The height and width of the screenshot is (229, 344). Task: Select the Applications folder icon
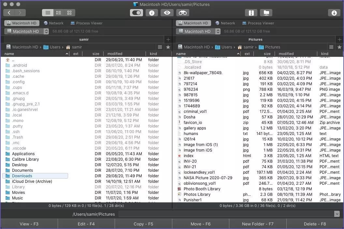(8, 154)
